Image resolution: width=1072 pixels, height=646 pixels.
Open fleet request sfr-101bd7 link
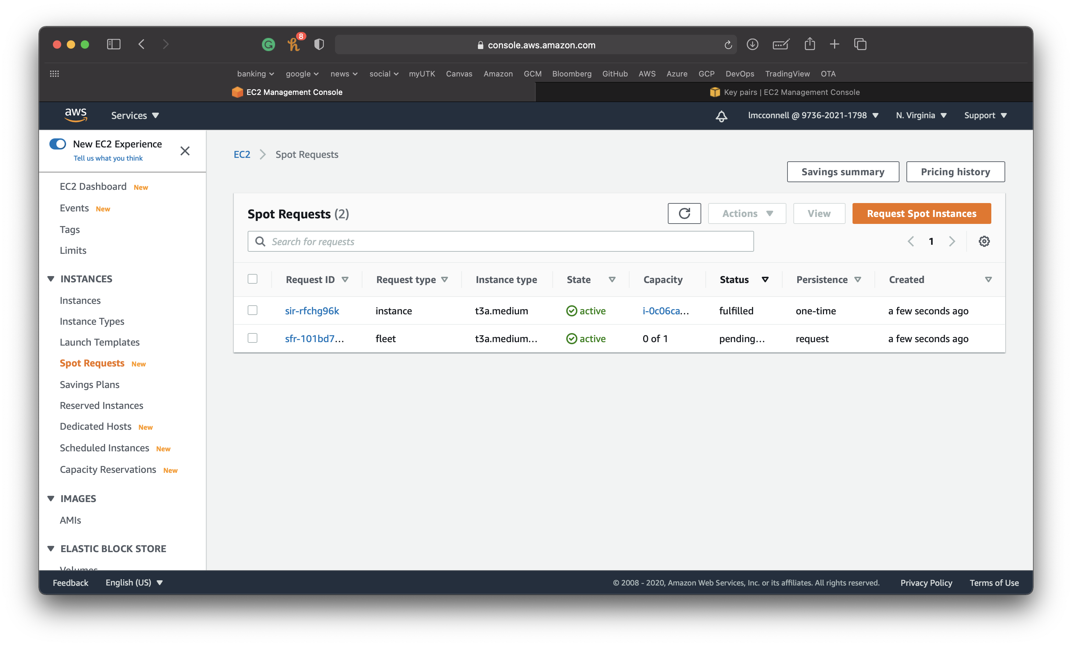point(314,338)
